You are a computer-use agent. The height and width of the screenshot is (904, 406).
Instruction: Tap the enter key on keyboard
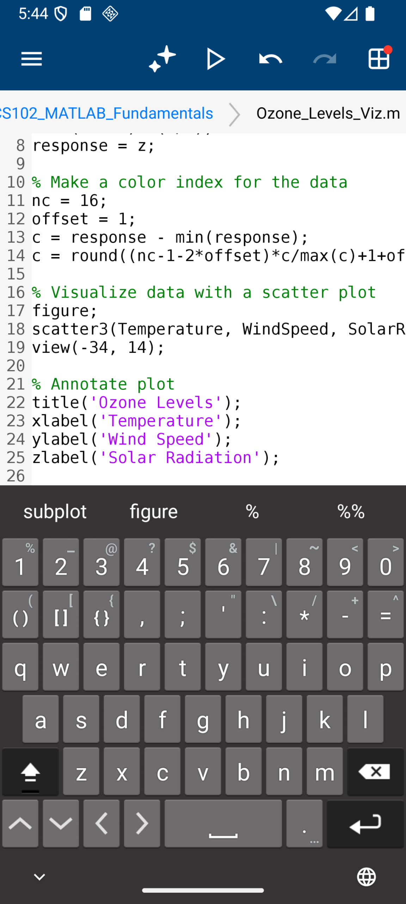(365, 824)
